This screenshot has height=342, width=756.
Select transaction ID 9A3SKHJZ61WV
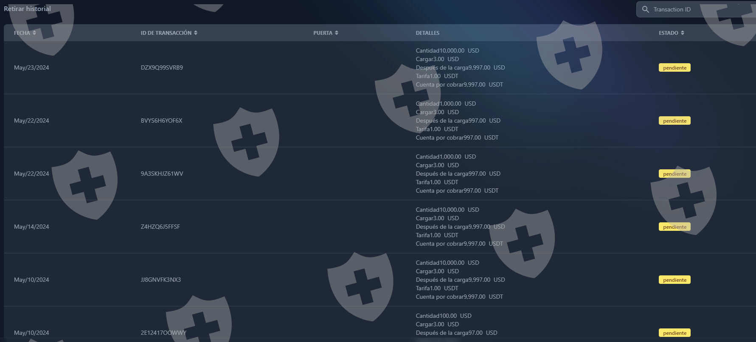point(162,174)
